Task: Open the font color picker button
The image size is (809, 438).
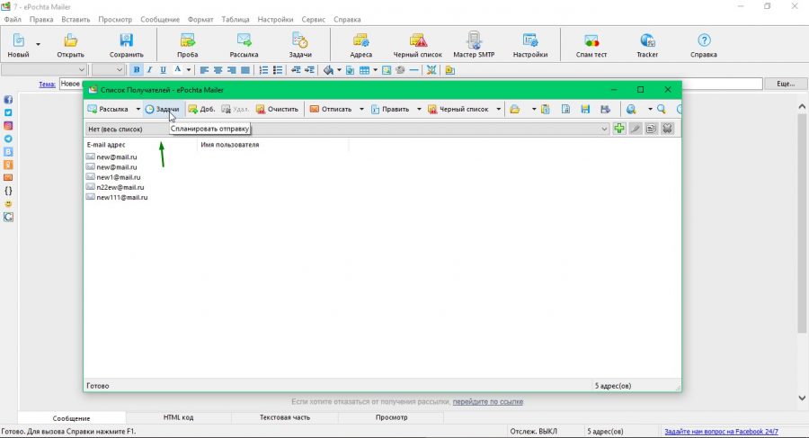Action: point(177,70)
